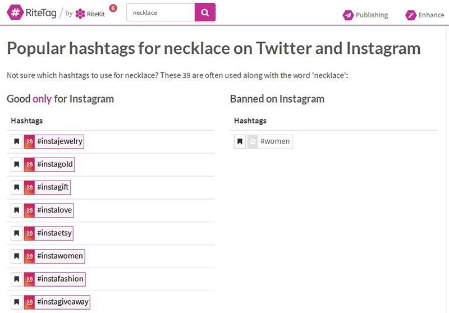Click banned circle icon beside #women
Viewport: 449px width, 313px height.
tap(253, 141)
